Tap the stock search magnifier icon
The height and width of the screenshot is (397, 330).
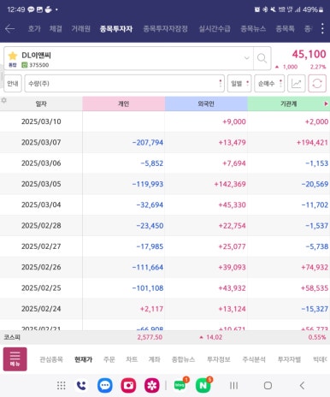[262, 58]
